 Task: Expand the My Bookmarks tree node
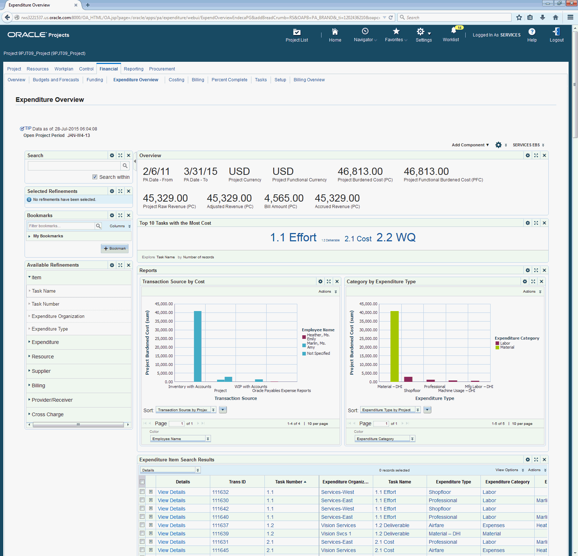(x=29, y=236)
